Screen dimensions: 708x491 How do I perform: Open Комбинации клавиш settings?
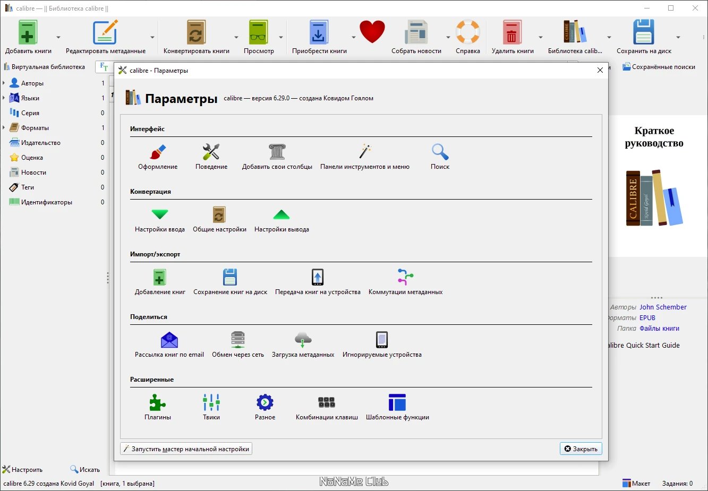[x=327, y=408]
